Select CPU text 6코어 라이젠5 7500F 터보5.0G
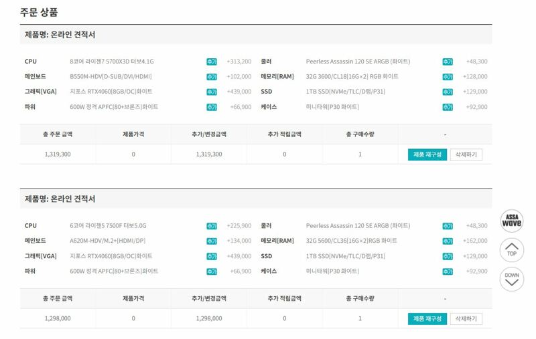536x339 pixels. (x=108, y=226)
